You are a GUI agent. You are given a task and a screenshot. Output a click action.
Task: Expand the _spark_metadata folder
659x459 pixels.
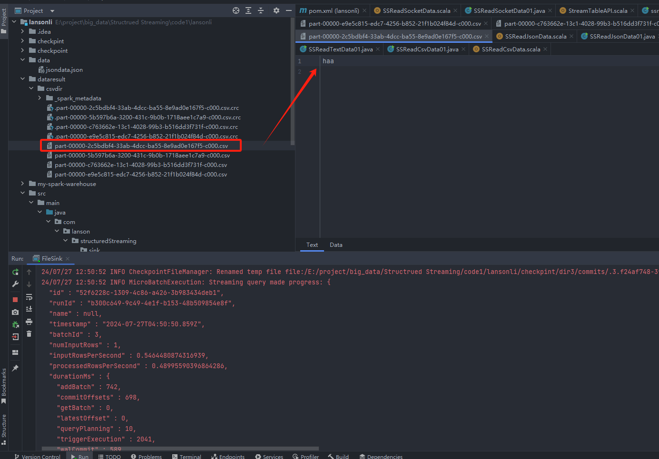click(39, 98)
